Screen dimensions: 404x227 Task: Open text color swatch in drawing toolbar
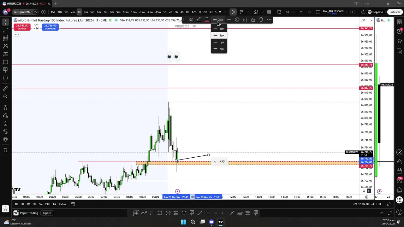pyautogui.click(x=207, y=20)
